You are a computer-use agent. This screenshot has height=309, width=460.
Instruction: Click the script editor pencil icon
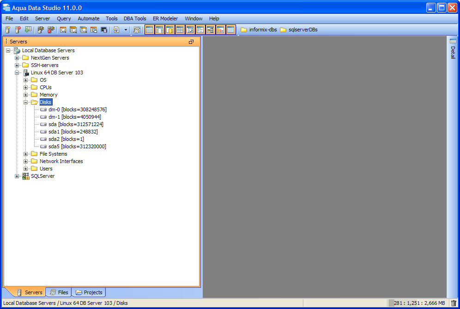pos(116,30)
